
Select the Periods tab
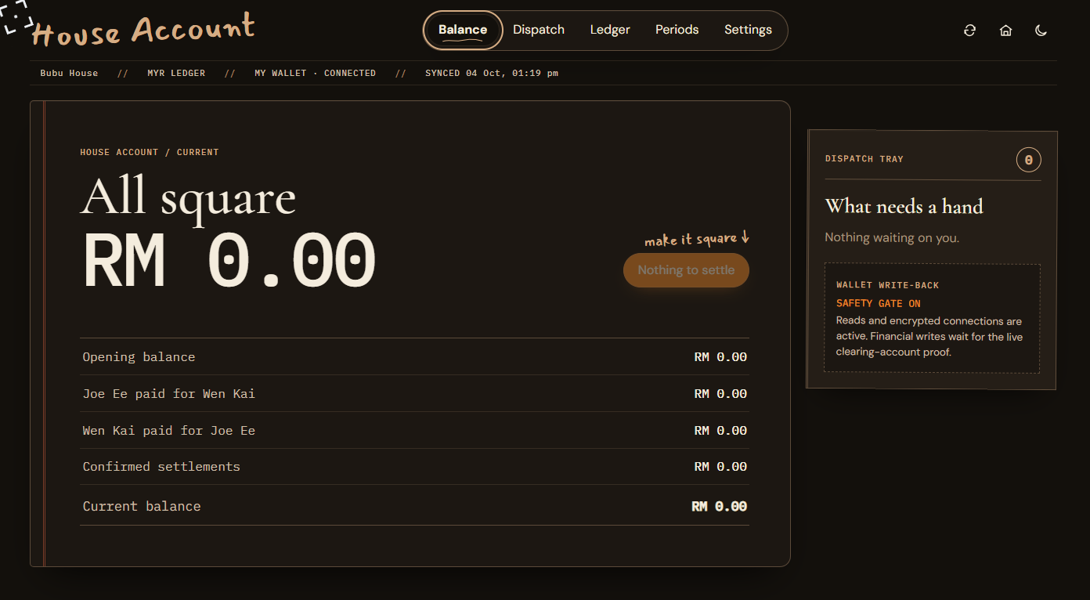point(677,30)
